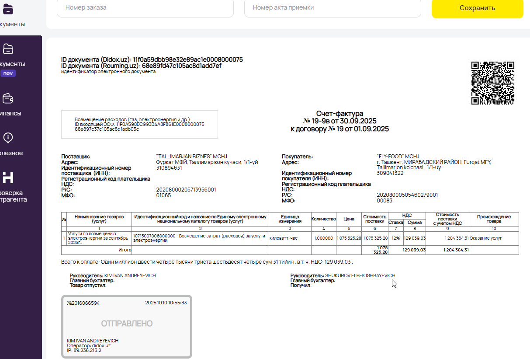Image resolution: width=530 pixels, height=359 pixels.
Task: Click the 'Итого' total row label
Action: click(x=125, y=250)
